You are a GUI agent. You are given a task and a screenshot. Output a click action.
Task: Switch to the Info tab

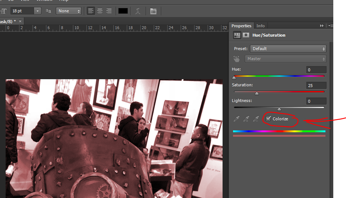pos(260,26)
